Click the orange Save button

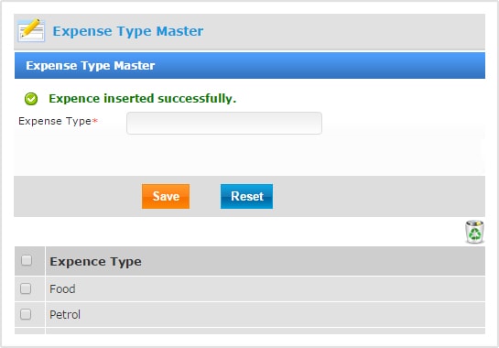(x=166, y=196)
